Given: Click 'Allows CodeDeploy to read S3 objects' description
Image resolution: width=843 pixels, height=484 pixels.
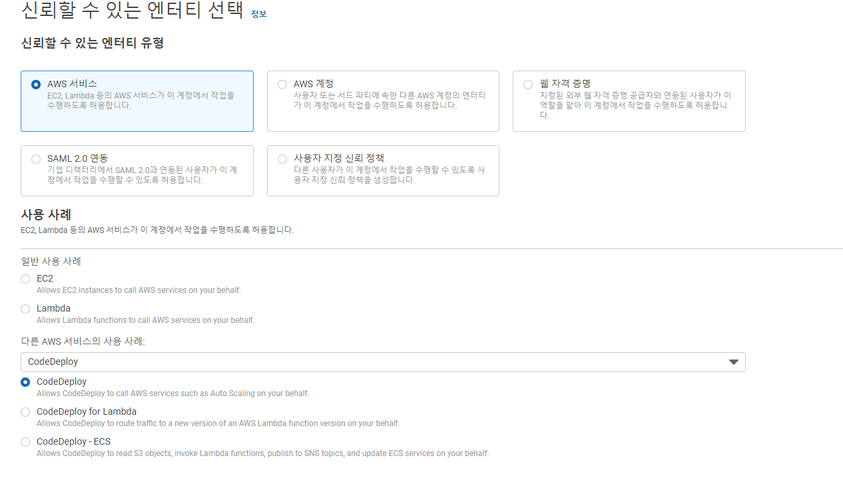Looking at the screenshot, I should click(262, 453).
